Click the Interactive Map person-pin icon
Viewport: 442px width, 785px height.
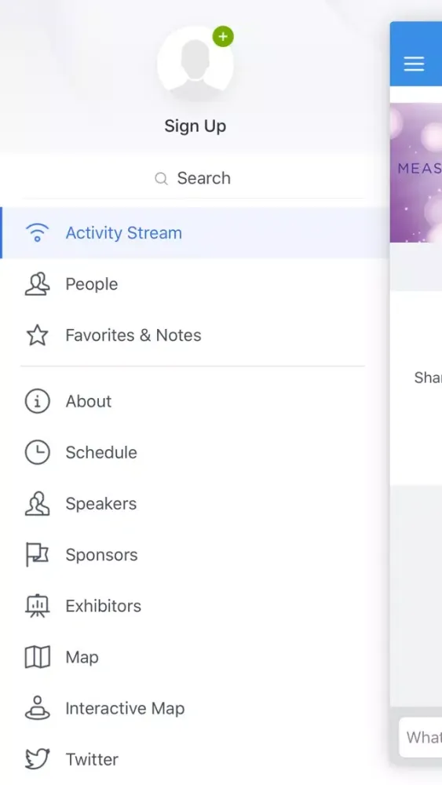(37, 708)
